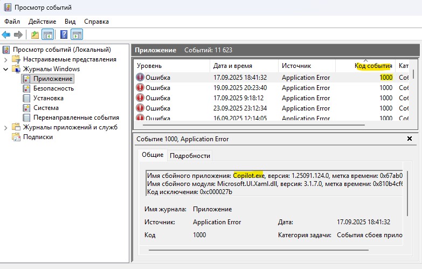Open the Действие menu
Viewport: 422px width, 269px height.
(x=42, y=22)
